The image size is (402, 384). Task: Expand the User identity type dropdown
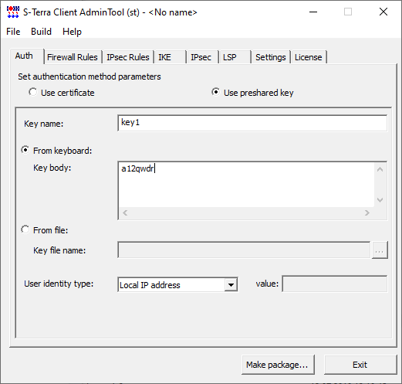click(x=231, y=285)
